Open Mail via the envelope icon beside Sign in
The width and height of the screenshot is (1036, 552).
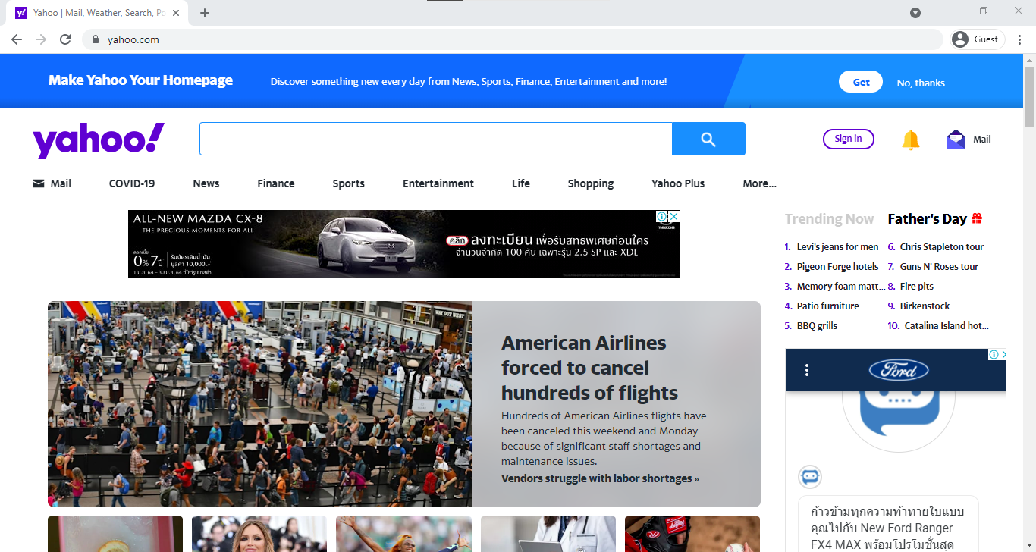click(x=956, y=140)
